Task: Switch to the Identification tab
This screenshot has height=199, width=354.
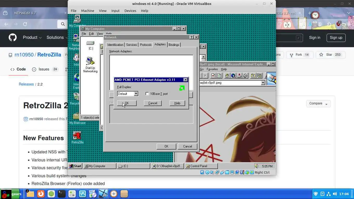Action: pyautogui.click(x=115, y=45)
